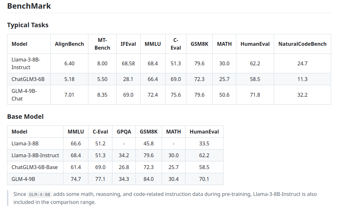
Task: Click the Typical Tasks section heading
Action: pos(28,25)
